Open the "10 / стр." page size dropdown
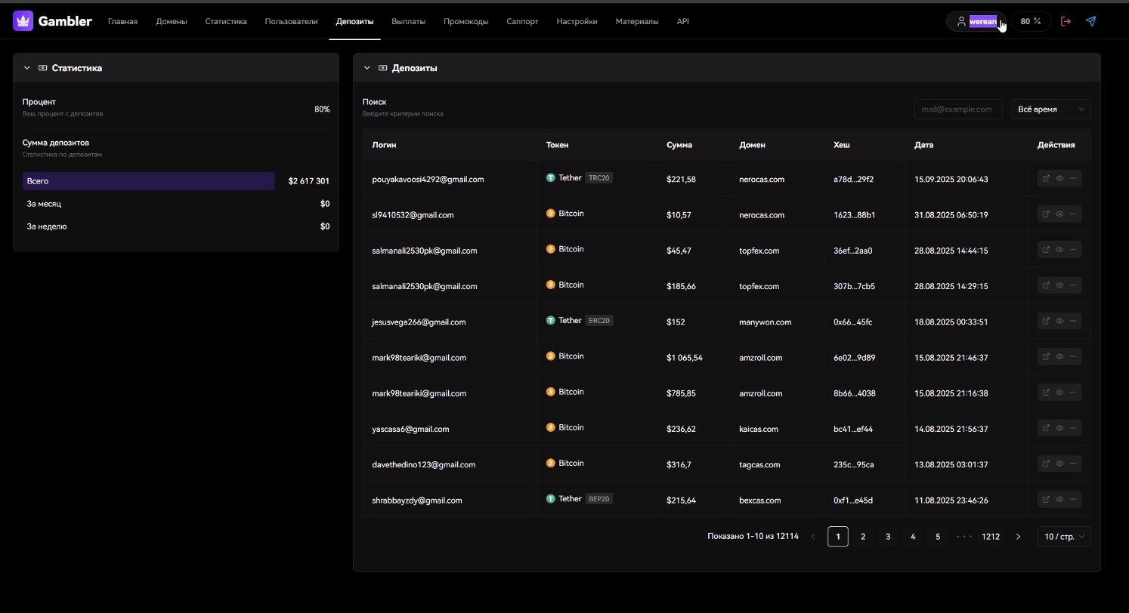The height and width of the screenshot is (613, 1129). click(x=1064, y=537)
